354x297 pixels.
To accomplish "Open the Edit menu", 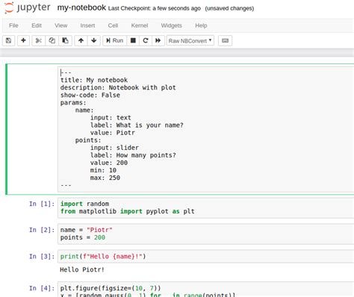I will [37, 25].
